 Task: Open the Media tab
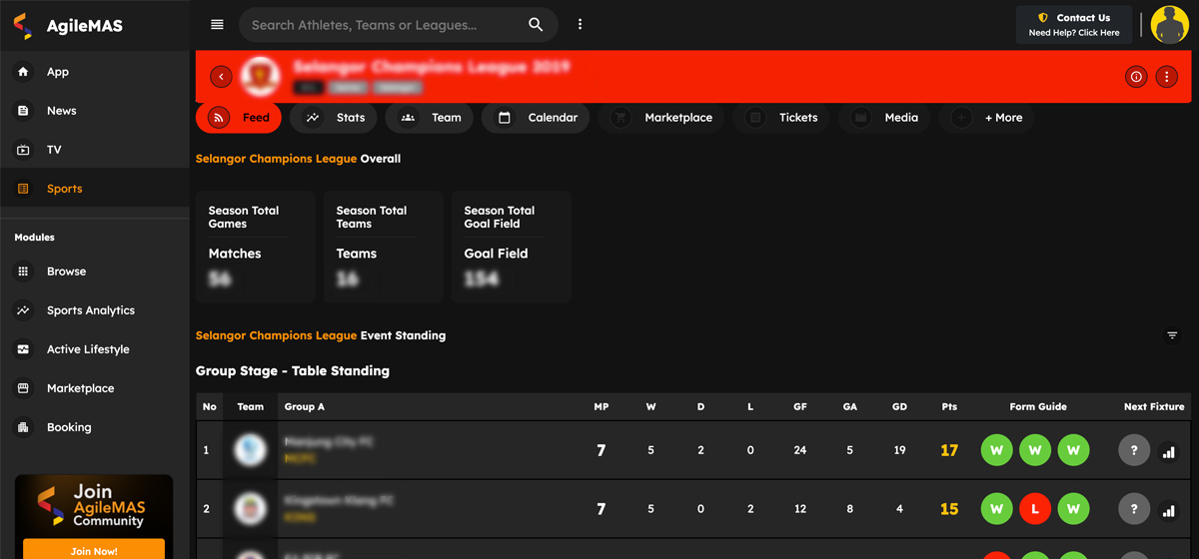pos(884,118)
